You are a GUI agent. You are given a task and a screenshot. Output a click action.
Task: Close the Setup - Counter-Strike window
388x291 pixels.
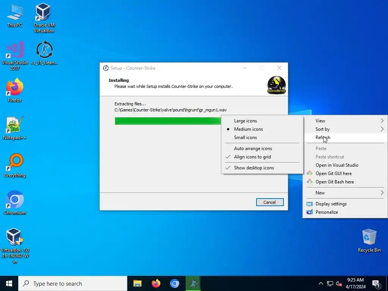(279, 68)
